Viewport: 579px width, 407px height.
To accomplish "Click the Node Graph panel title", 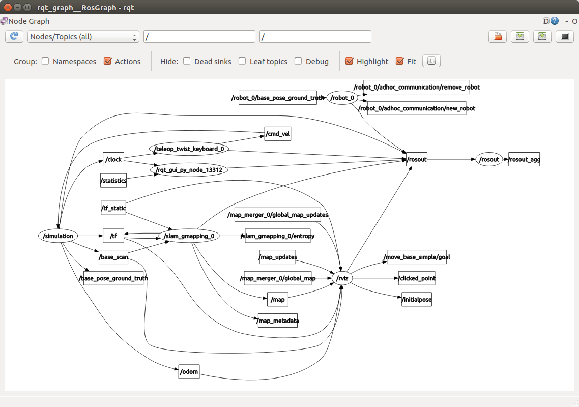I will (x=29, y=21).
